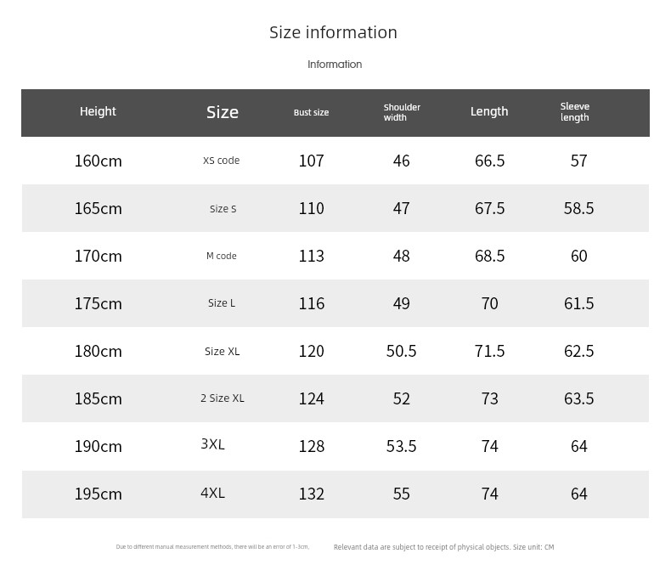
Task: Click bust size value 132
Action: 311,494
